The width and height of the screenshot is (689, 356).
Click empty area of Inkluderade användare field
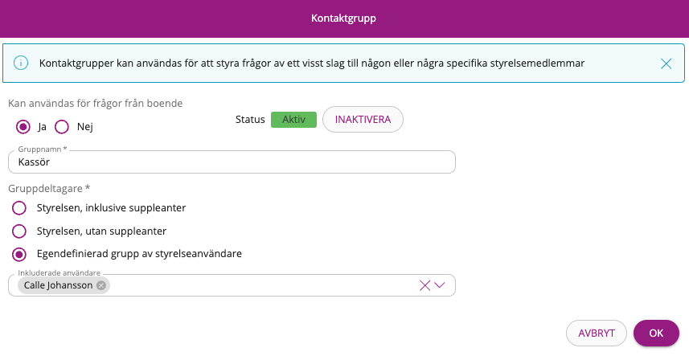coord(264,285)
